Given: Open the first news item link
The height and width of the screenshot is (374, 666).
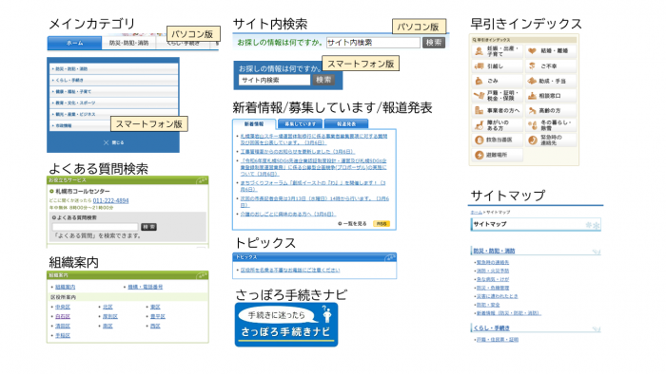Looking at the screenshot, I should (x=314, y=140).
